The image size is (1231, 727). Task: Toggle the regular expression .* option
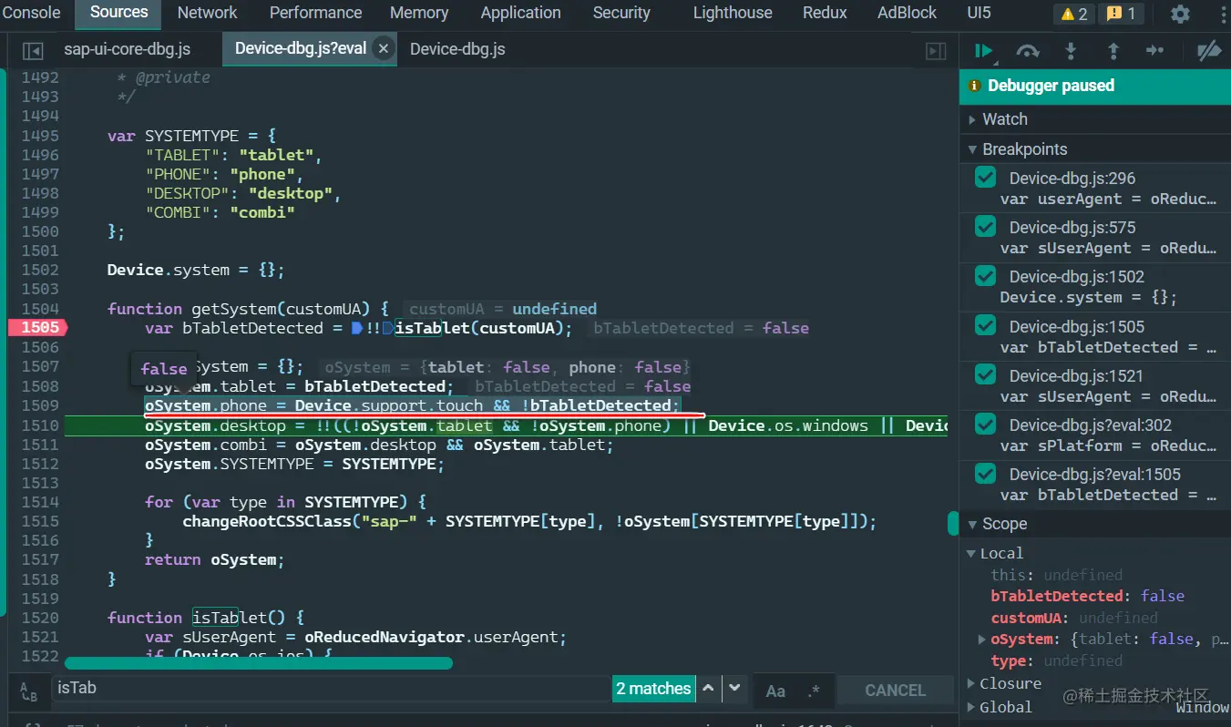click(814, 691)
